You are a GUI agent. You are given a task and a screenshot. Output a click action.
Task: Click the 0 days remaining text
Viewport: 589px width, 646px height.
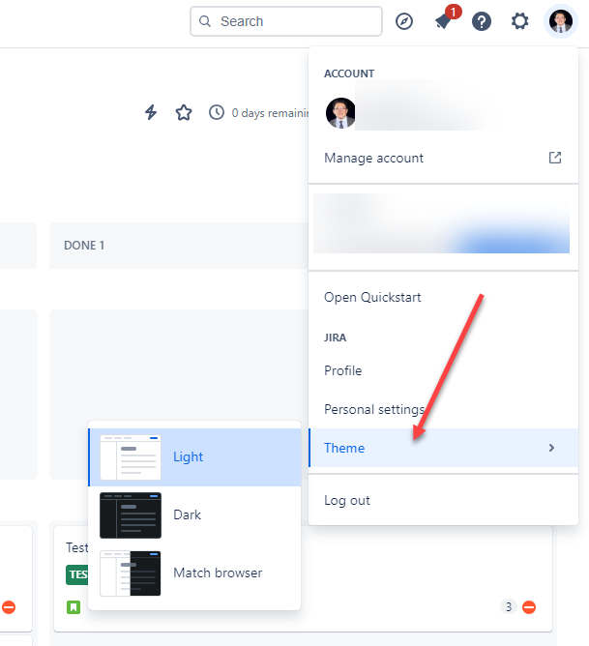[270, 113]
